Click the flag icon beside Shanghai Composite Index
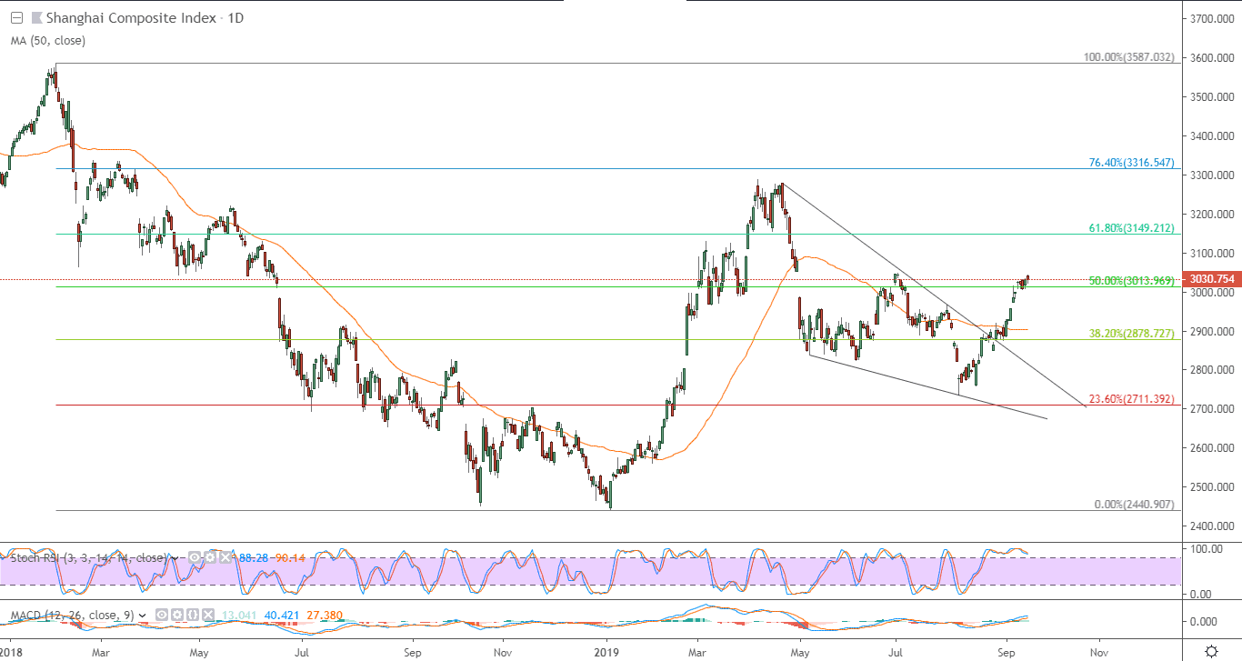Image resolution: width=1242 pixels, height=661 pixels. [x=35, y=17]
